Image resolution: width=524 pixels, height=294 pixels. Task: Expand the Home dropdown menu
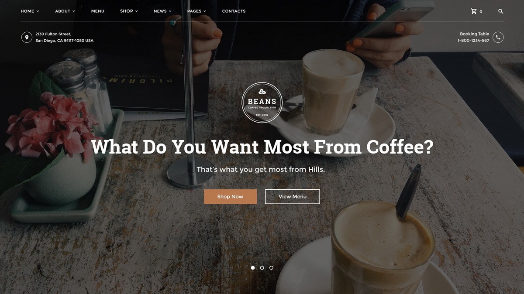point(30,11)
